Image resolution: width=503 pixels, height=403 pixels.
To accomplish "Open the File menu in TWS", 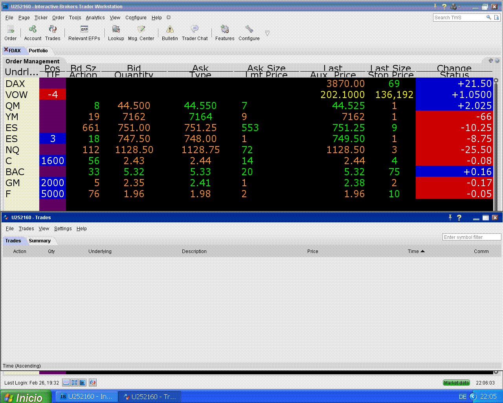I will coord(9,18).
